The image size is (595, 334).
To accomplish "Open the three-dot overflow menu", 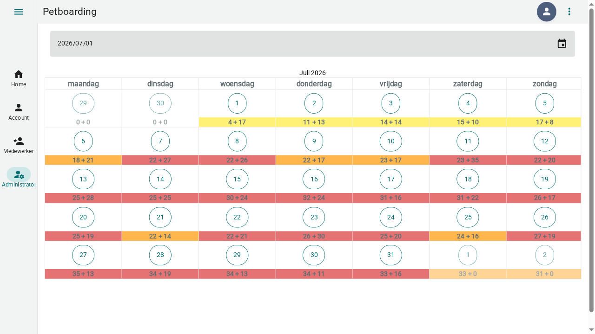I will tap(569, 12).
